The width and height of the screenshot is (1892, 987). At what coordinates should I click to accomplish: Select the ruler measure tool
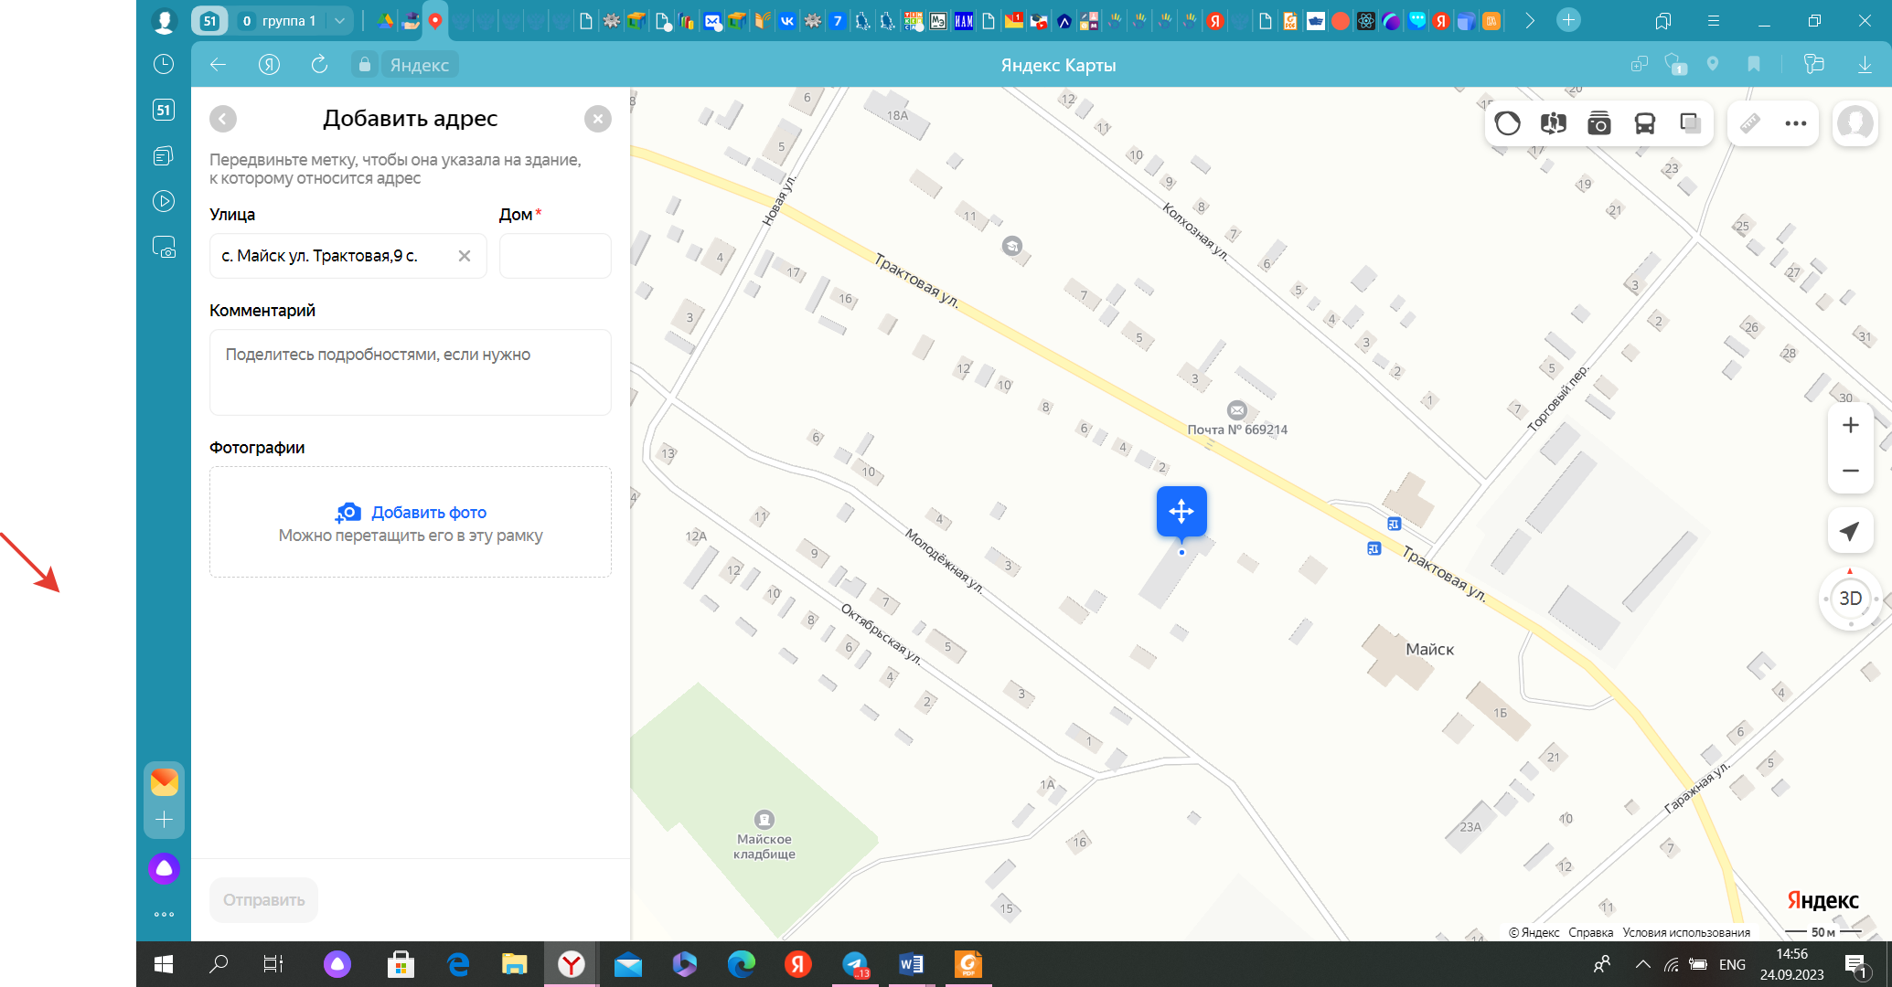1750,123
